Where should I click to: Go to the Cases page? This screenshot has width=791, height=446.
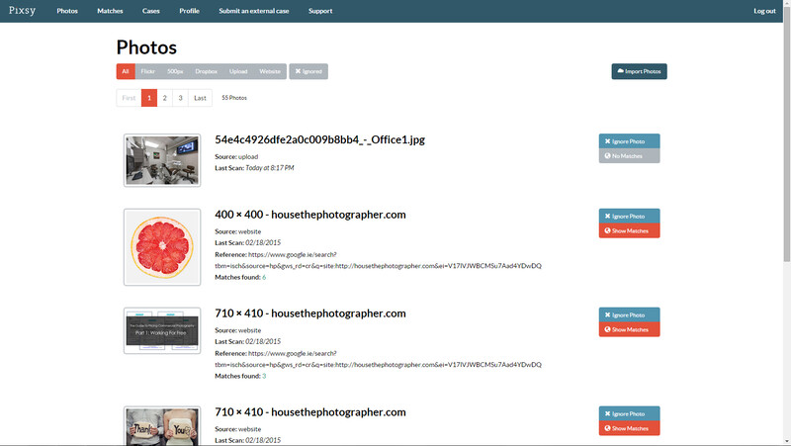(x=151, y=11)
